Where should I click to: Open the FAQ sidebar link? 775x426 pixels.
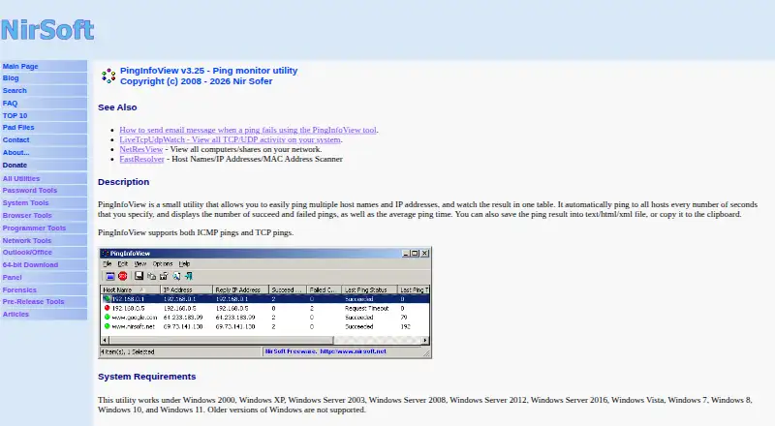(10, 104)
